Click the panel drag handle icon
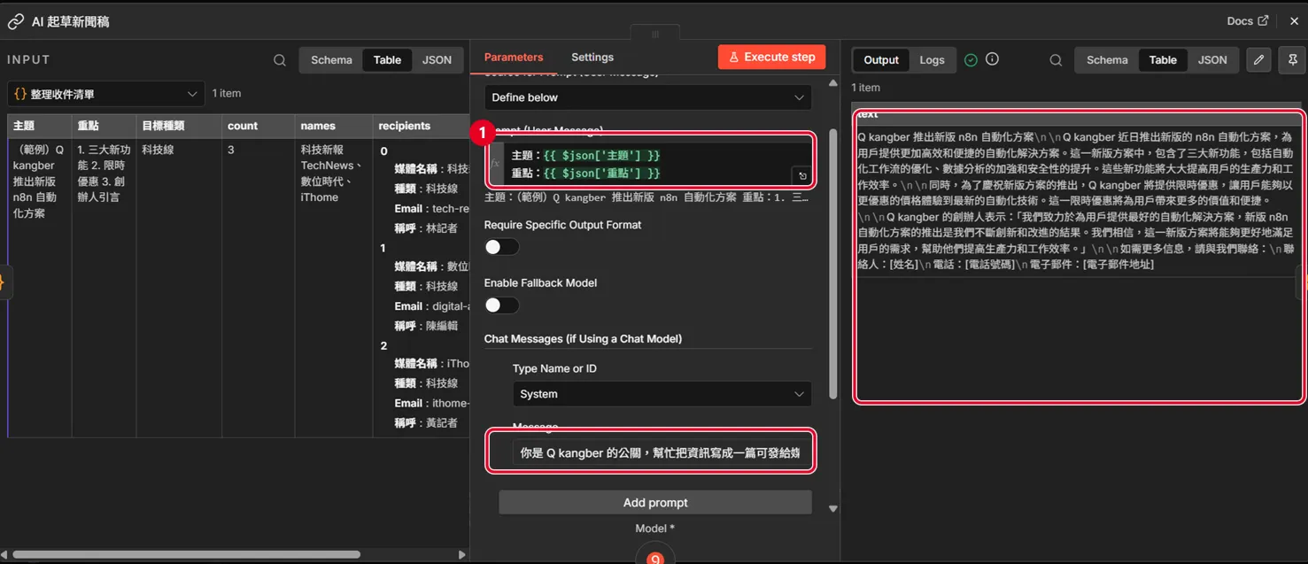The image size is (1308, 564). [x=655, y=34]
